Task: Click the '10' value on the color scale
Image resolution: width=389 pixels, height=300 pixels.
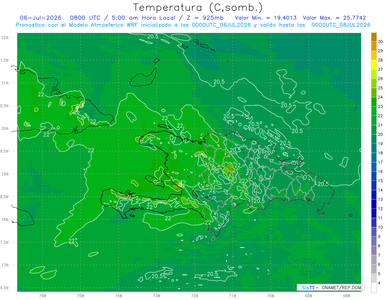Action: coord(380,227)
